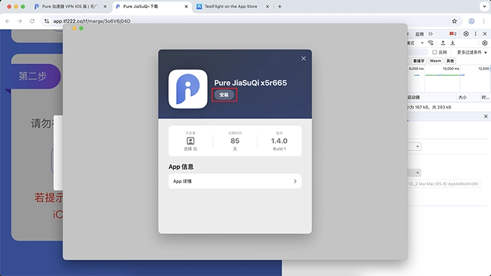Bookmark this page with the star
This screenshot has width=491, height=276.
[x=455, y=21]
